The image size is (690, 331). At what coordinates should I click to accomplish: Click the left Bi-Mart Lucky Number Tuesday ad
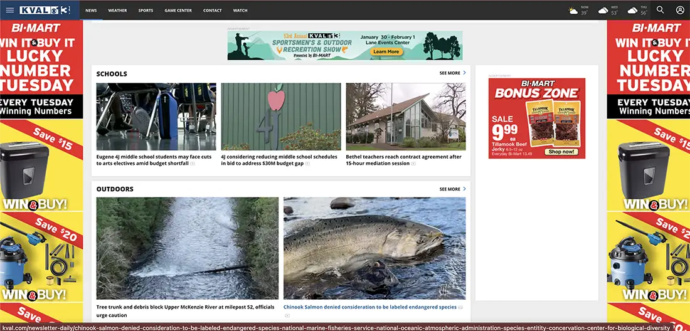(41, 171)
